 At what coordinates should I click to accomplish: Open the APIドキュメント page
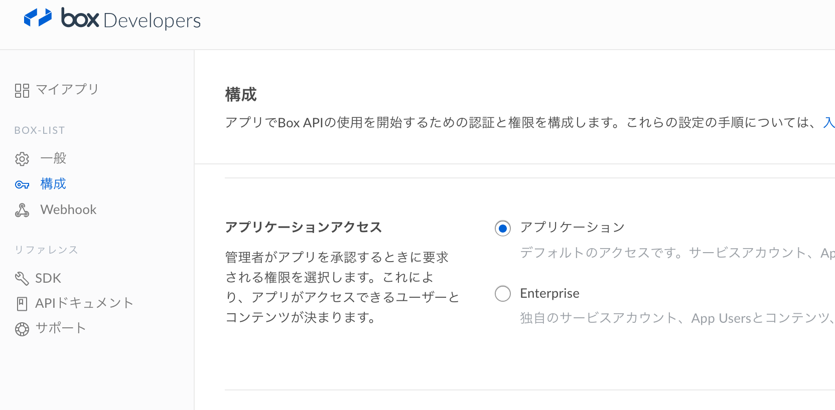pos(83,303)
